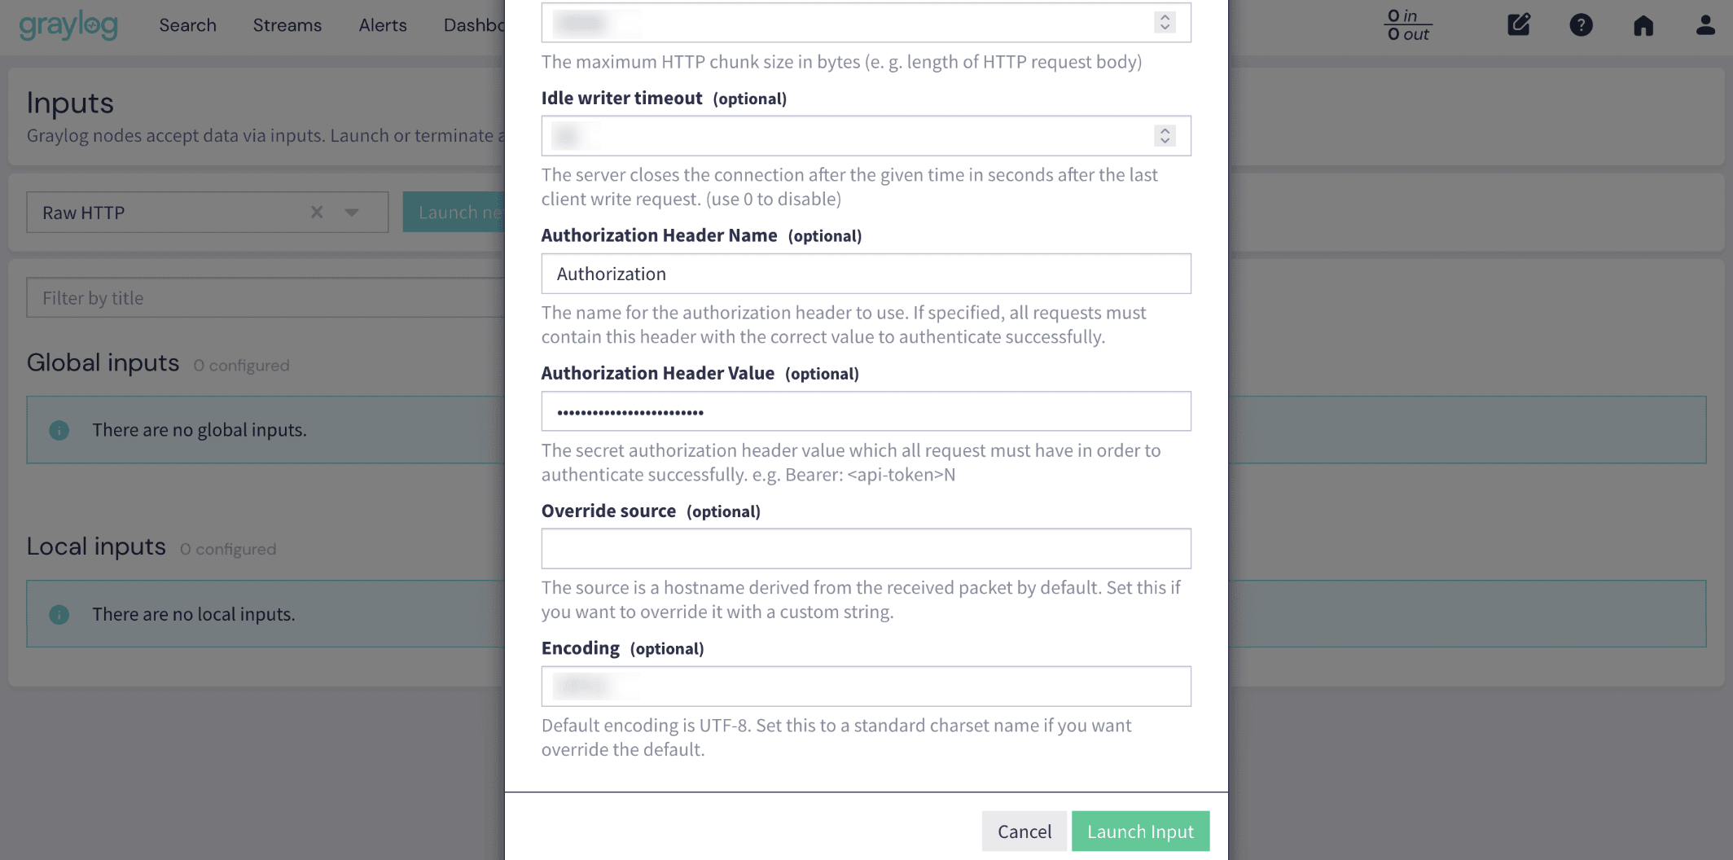Click the Idle writer timeout stepper arrows

point(1165,136)
